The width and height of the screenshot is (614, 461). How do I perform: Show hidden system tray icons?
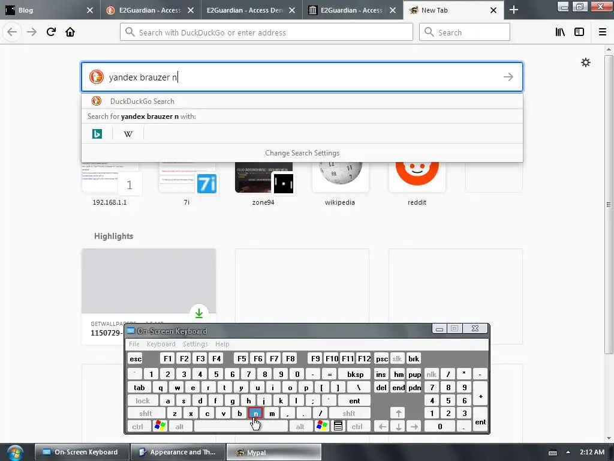[568, 452]
